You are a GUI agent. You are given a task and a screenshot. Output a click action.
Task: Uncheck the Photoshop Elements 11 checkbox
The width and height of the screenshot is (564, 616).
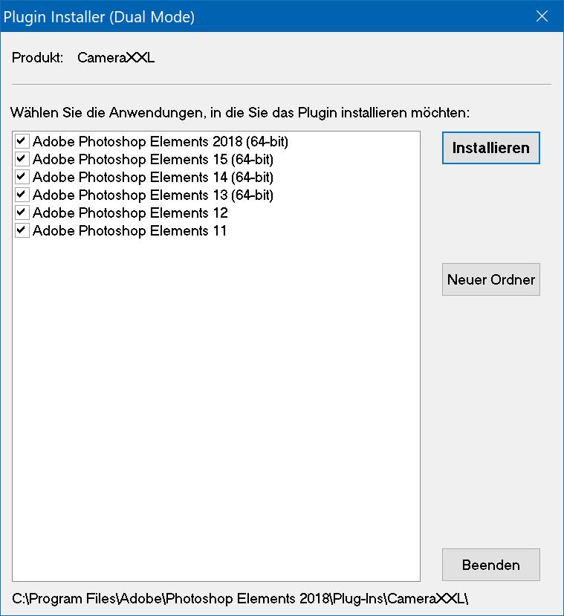coord(22,230)
